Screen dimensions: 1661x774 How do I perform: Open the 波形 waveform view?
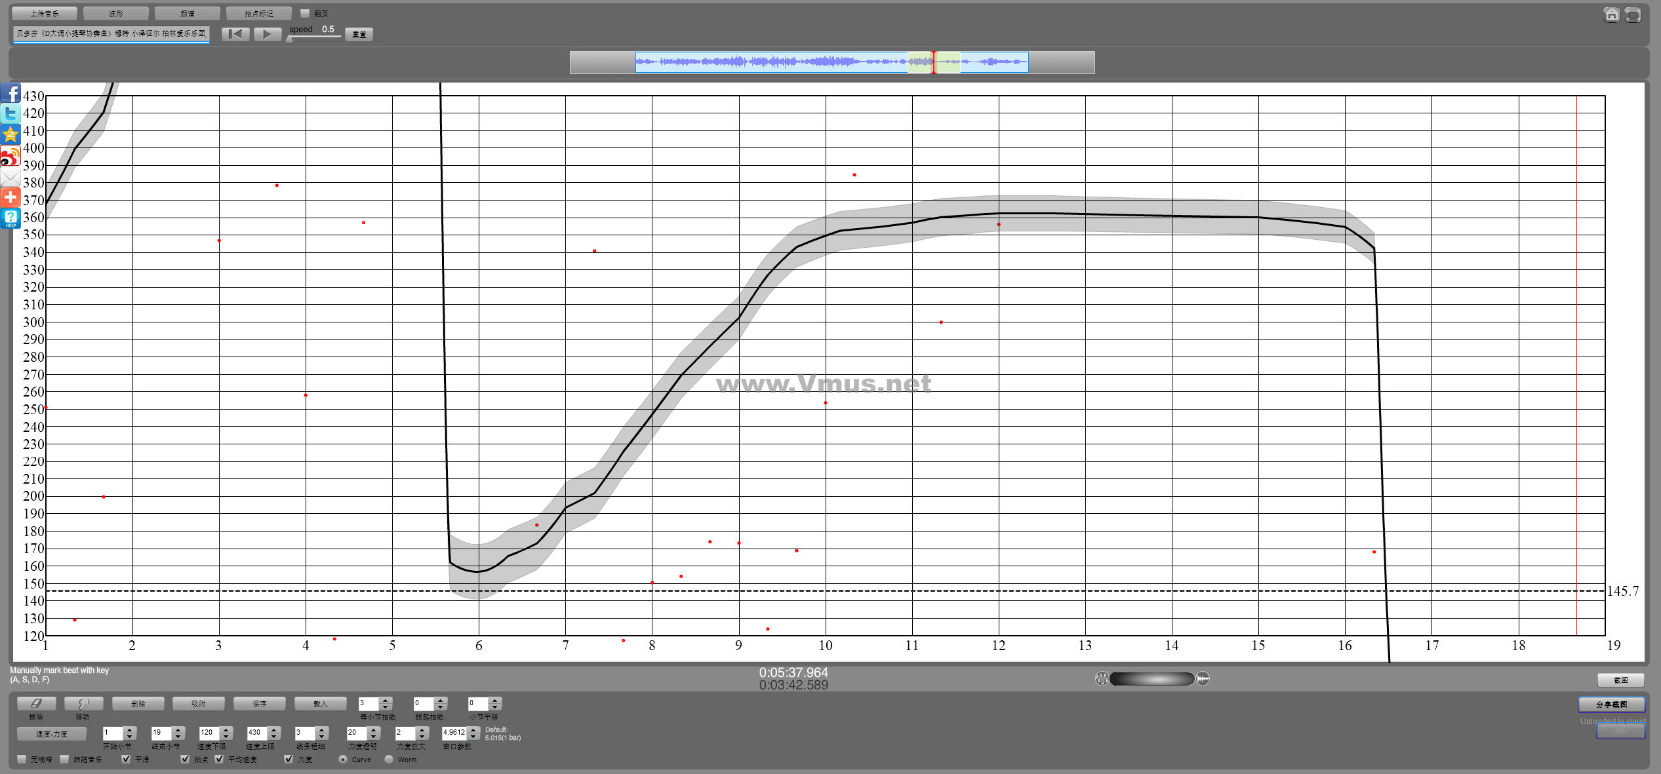coord(116,13)
